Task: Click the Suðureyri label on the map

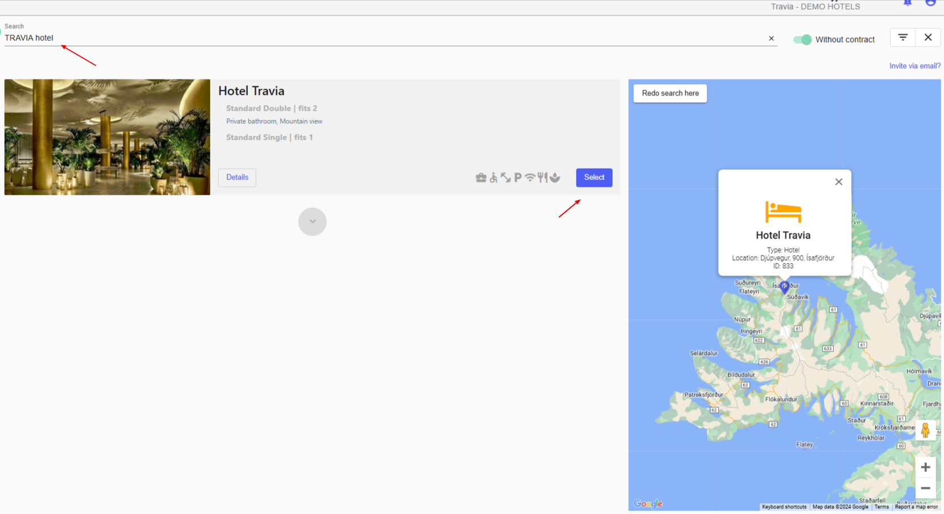Action: coord(747,283)
